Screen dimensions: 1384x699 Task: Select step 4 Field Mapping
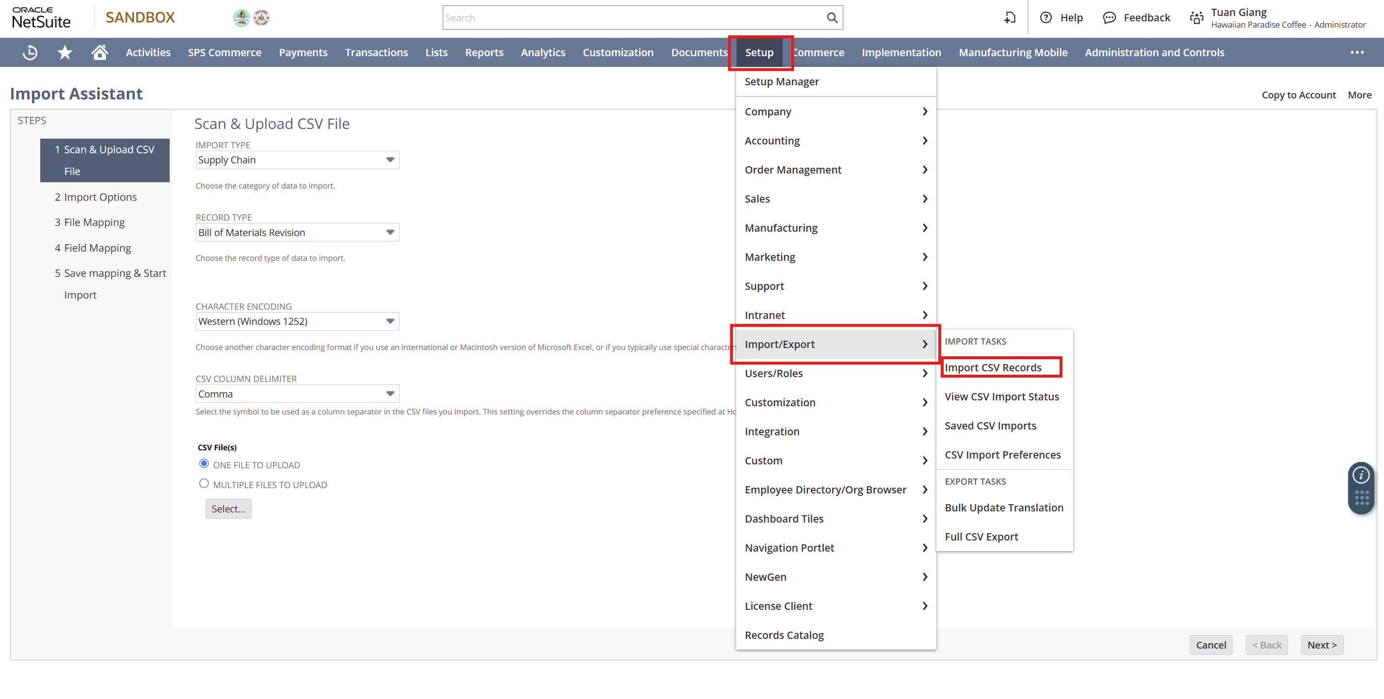point(93,248)
